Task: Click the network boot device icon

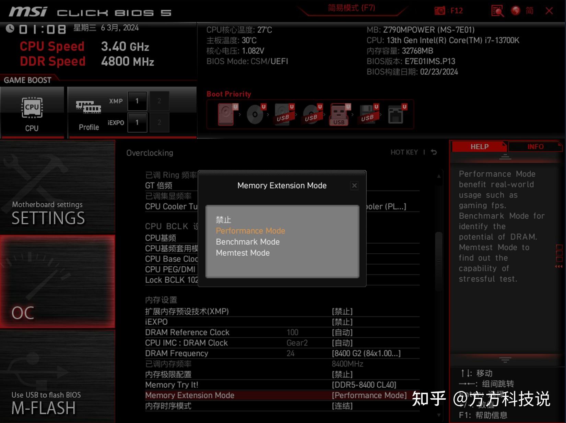Action: [x=397, y=114]
